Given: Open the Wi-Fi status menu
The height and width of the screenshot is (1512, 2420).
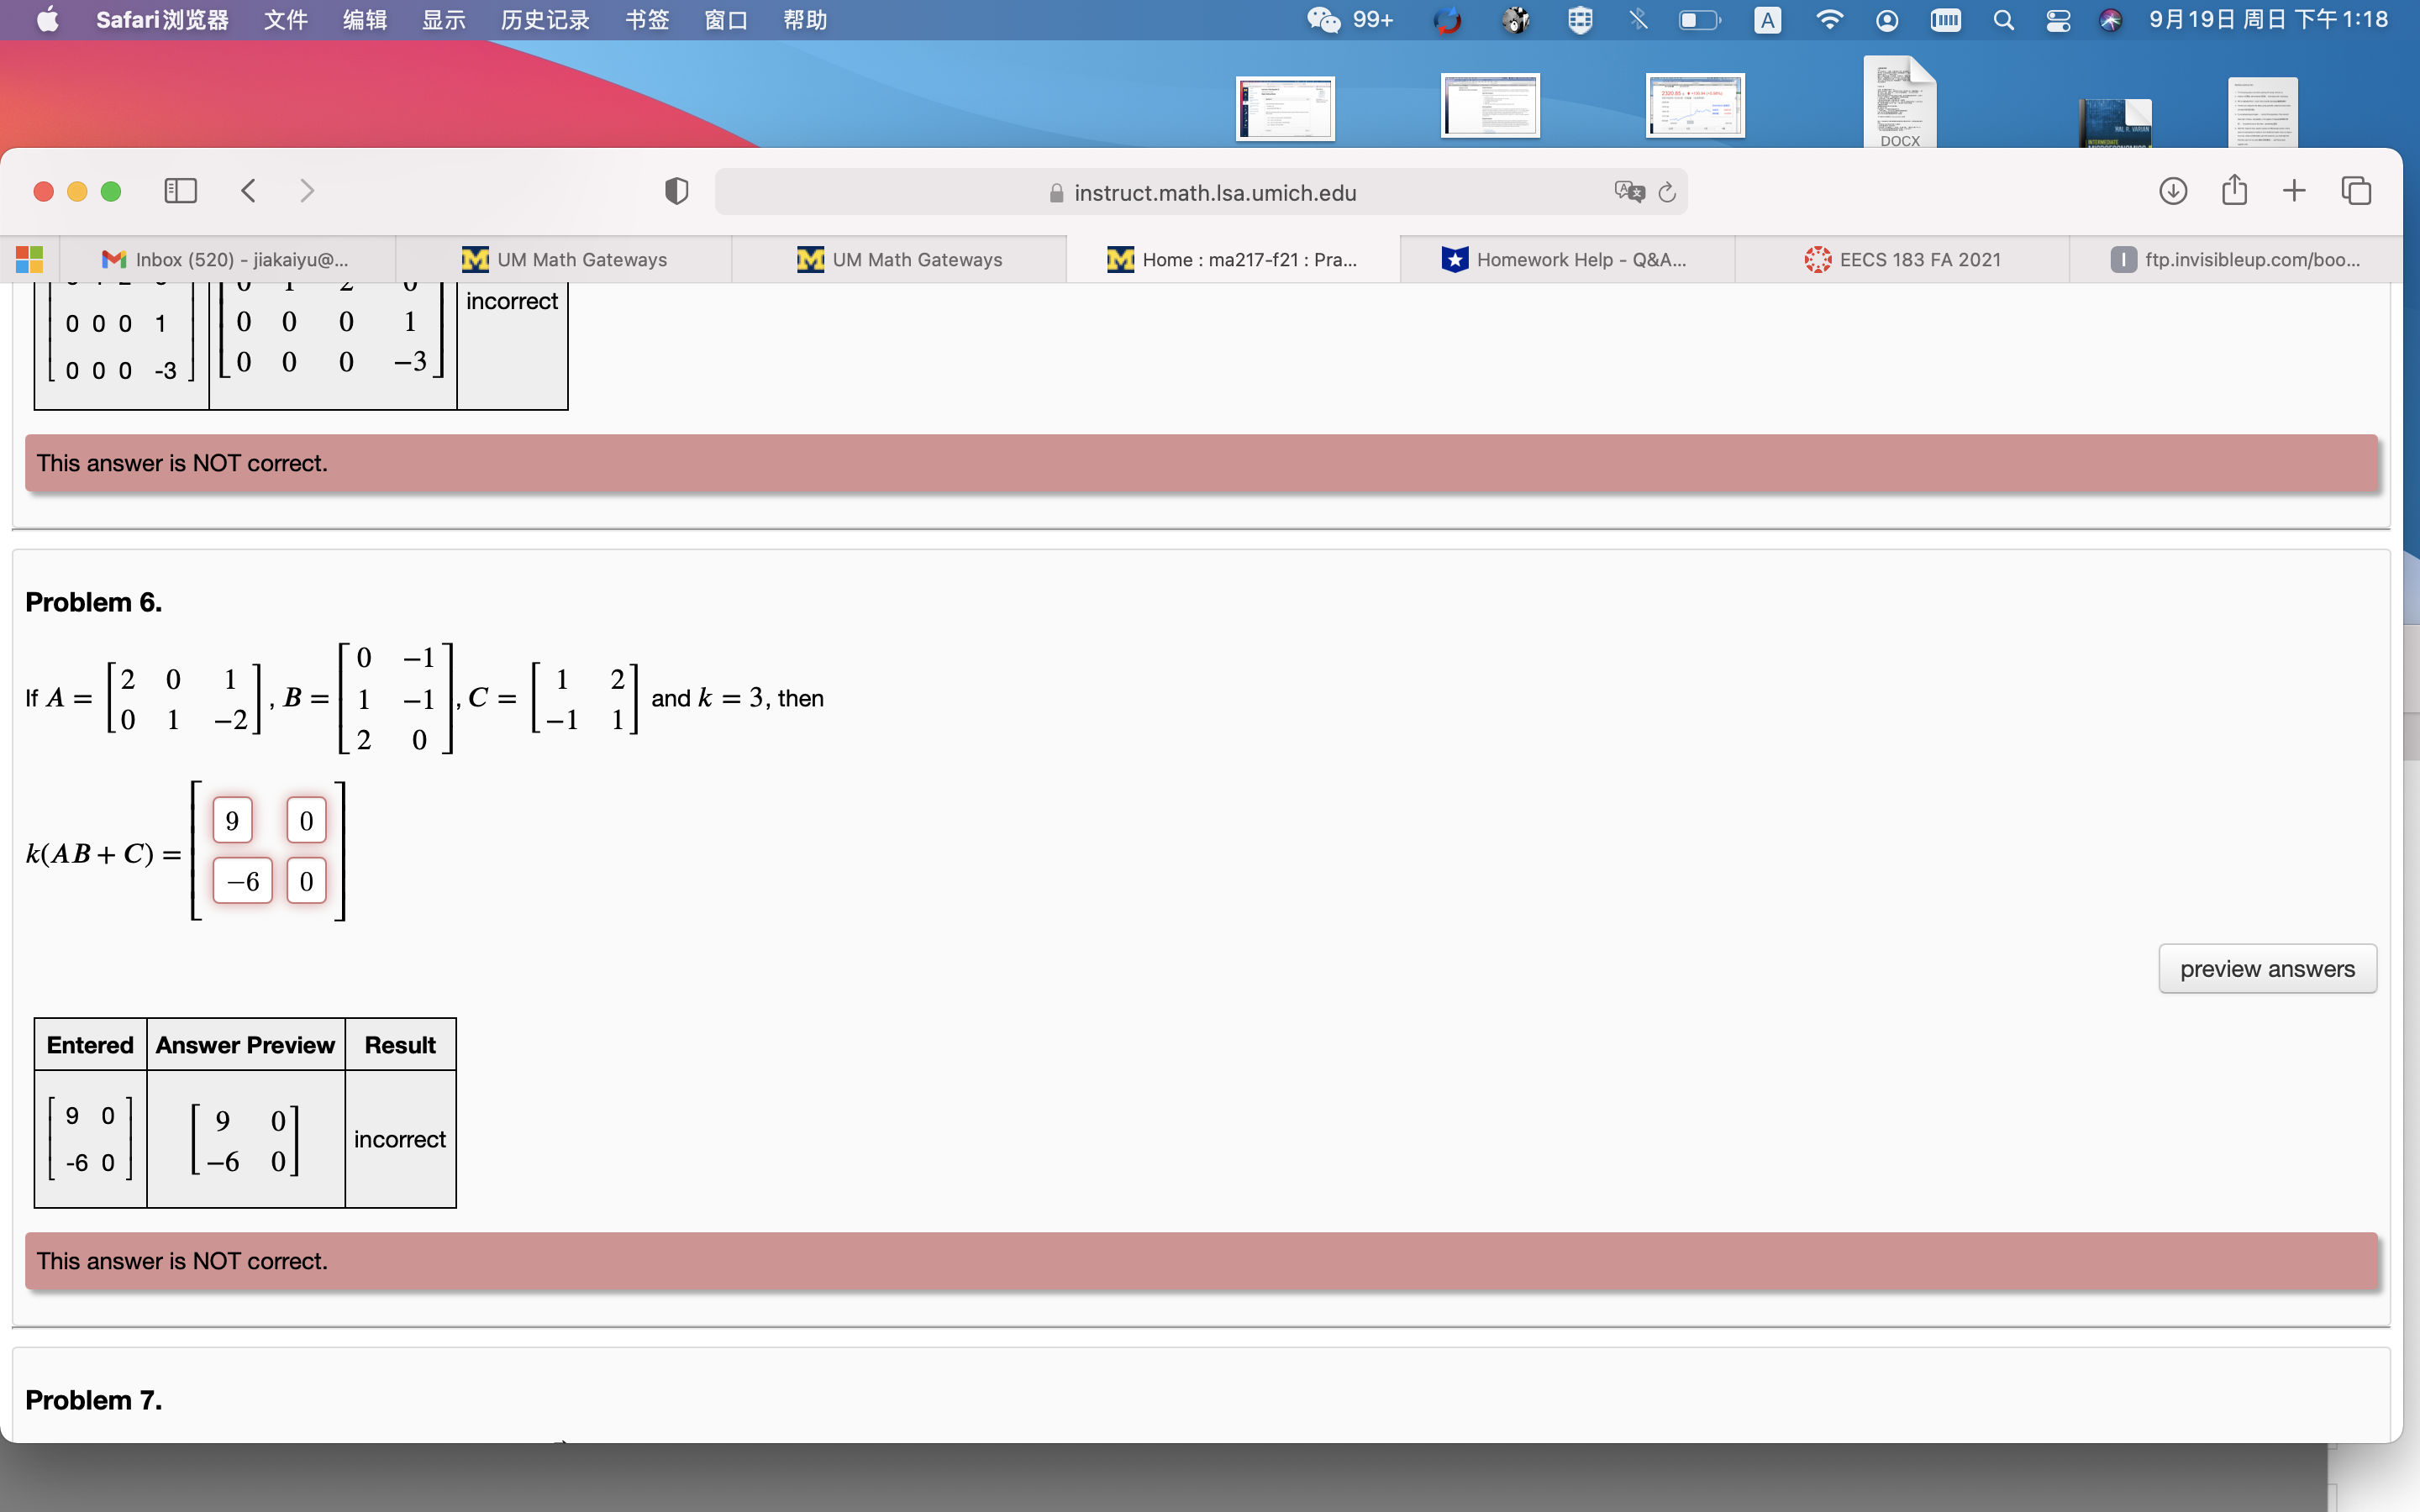Looking at the screenshot, I should pos(1828,20).
